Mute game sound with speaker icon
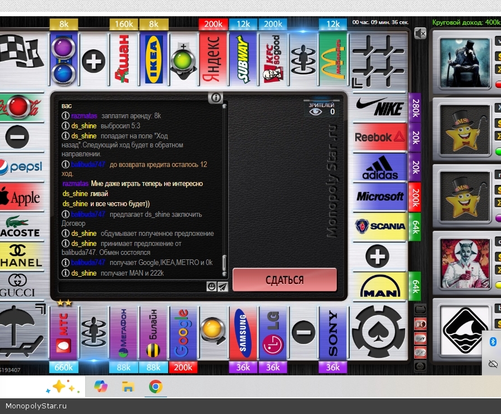Screen dimensions: 501x414 pyautogui.click(x=420, y=34)
